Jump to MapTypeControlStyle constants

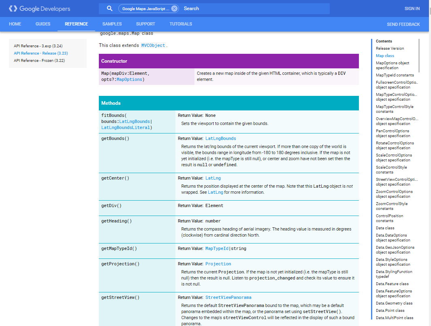395,109
